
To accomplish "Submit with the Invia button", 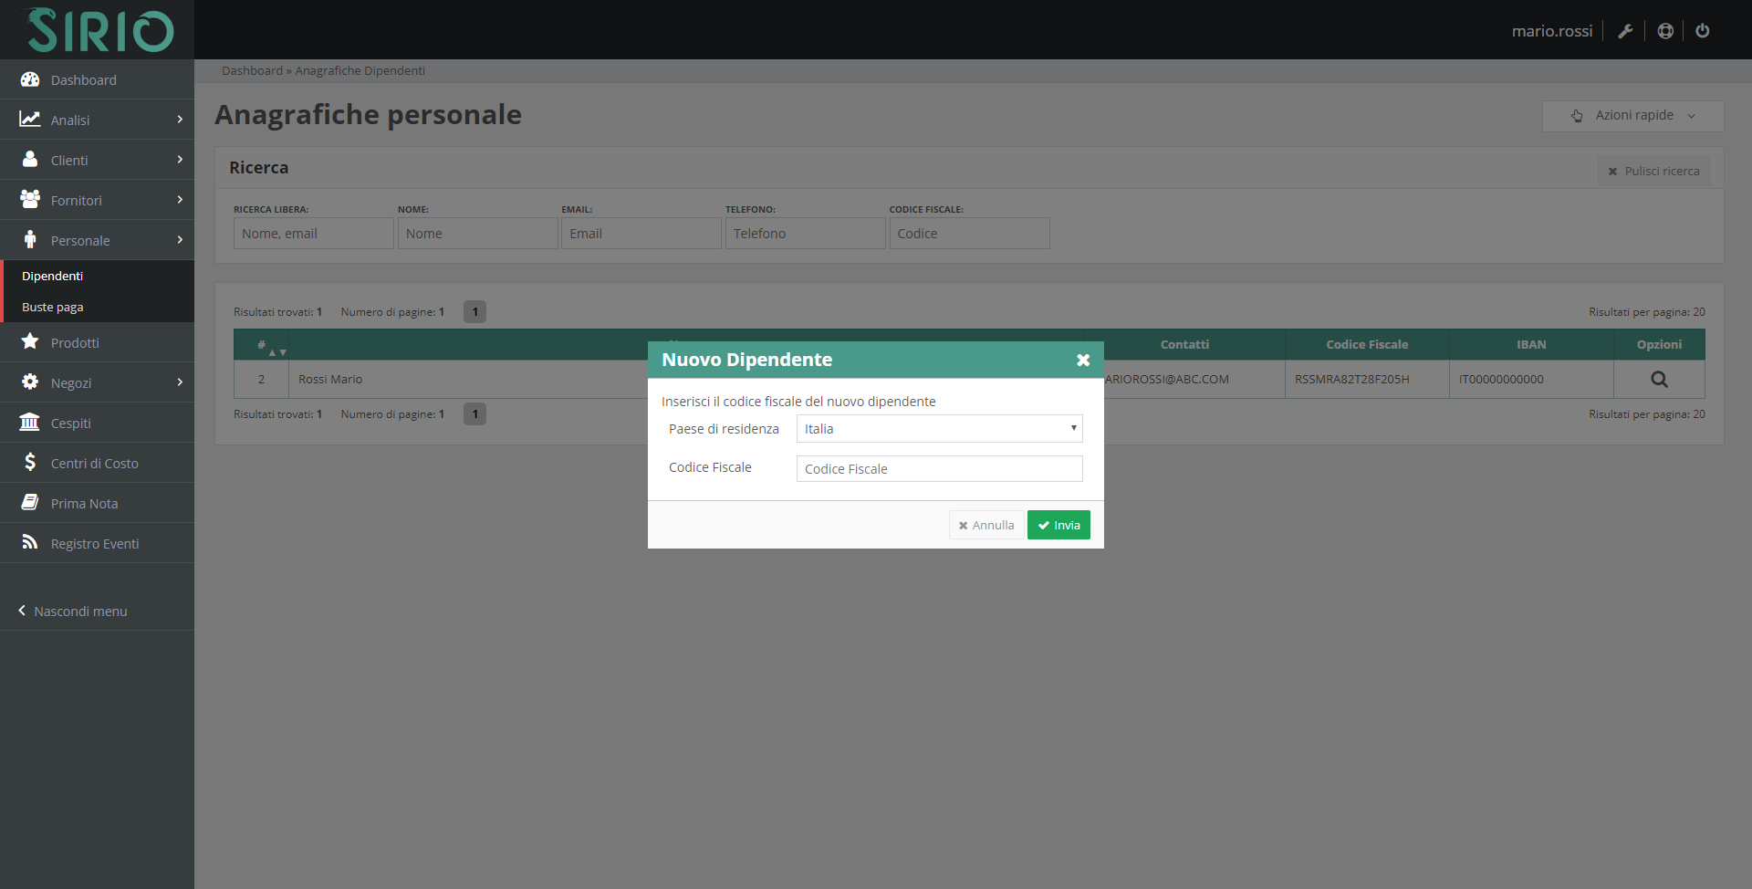I will click(x=1058, y=525).
